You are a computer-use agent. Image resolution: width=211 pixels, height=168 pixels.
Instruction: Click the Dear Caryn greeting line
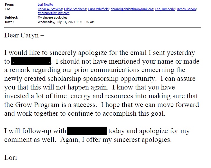click(x=24, y=36)
